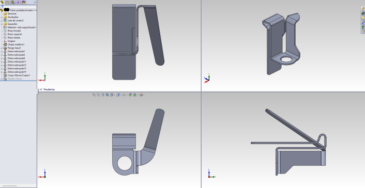
Task: Switch to the PropertyManager tab
Action: [x=7, y=3]
